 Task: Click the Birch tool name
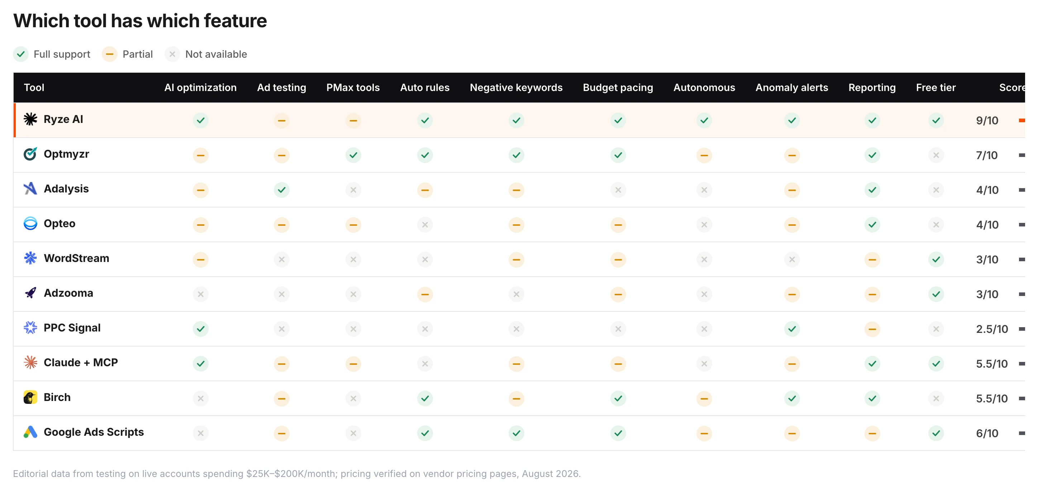[x=57, y=397]
